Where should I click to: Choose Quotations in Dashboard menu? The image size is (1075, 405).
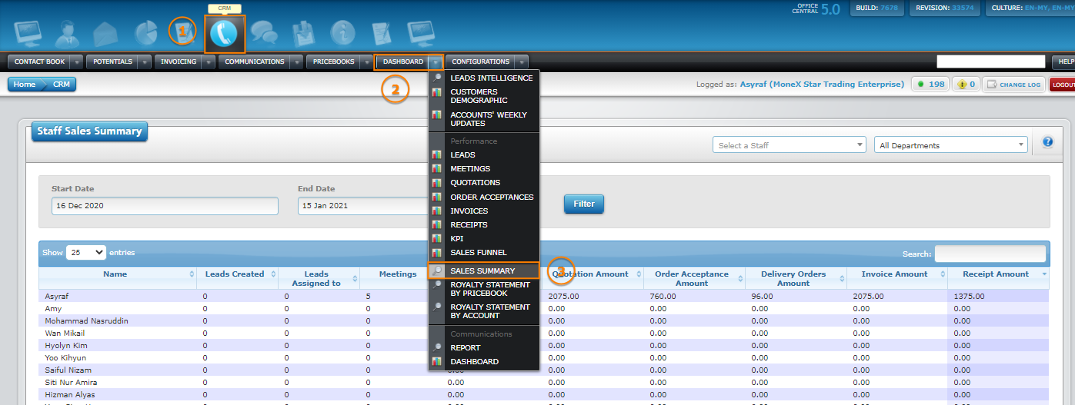[x=484, y=183]
